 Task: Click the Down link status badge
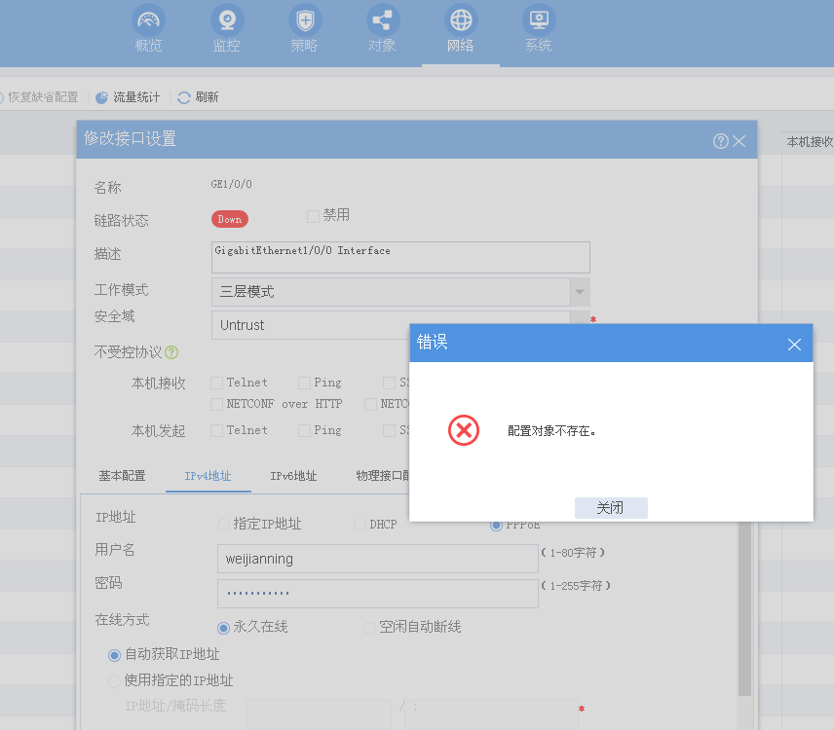tap(230, 219)
